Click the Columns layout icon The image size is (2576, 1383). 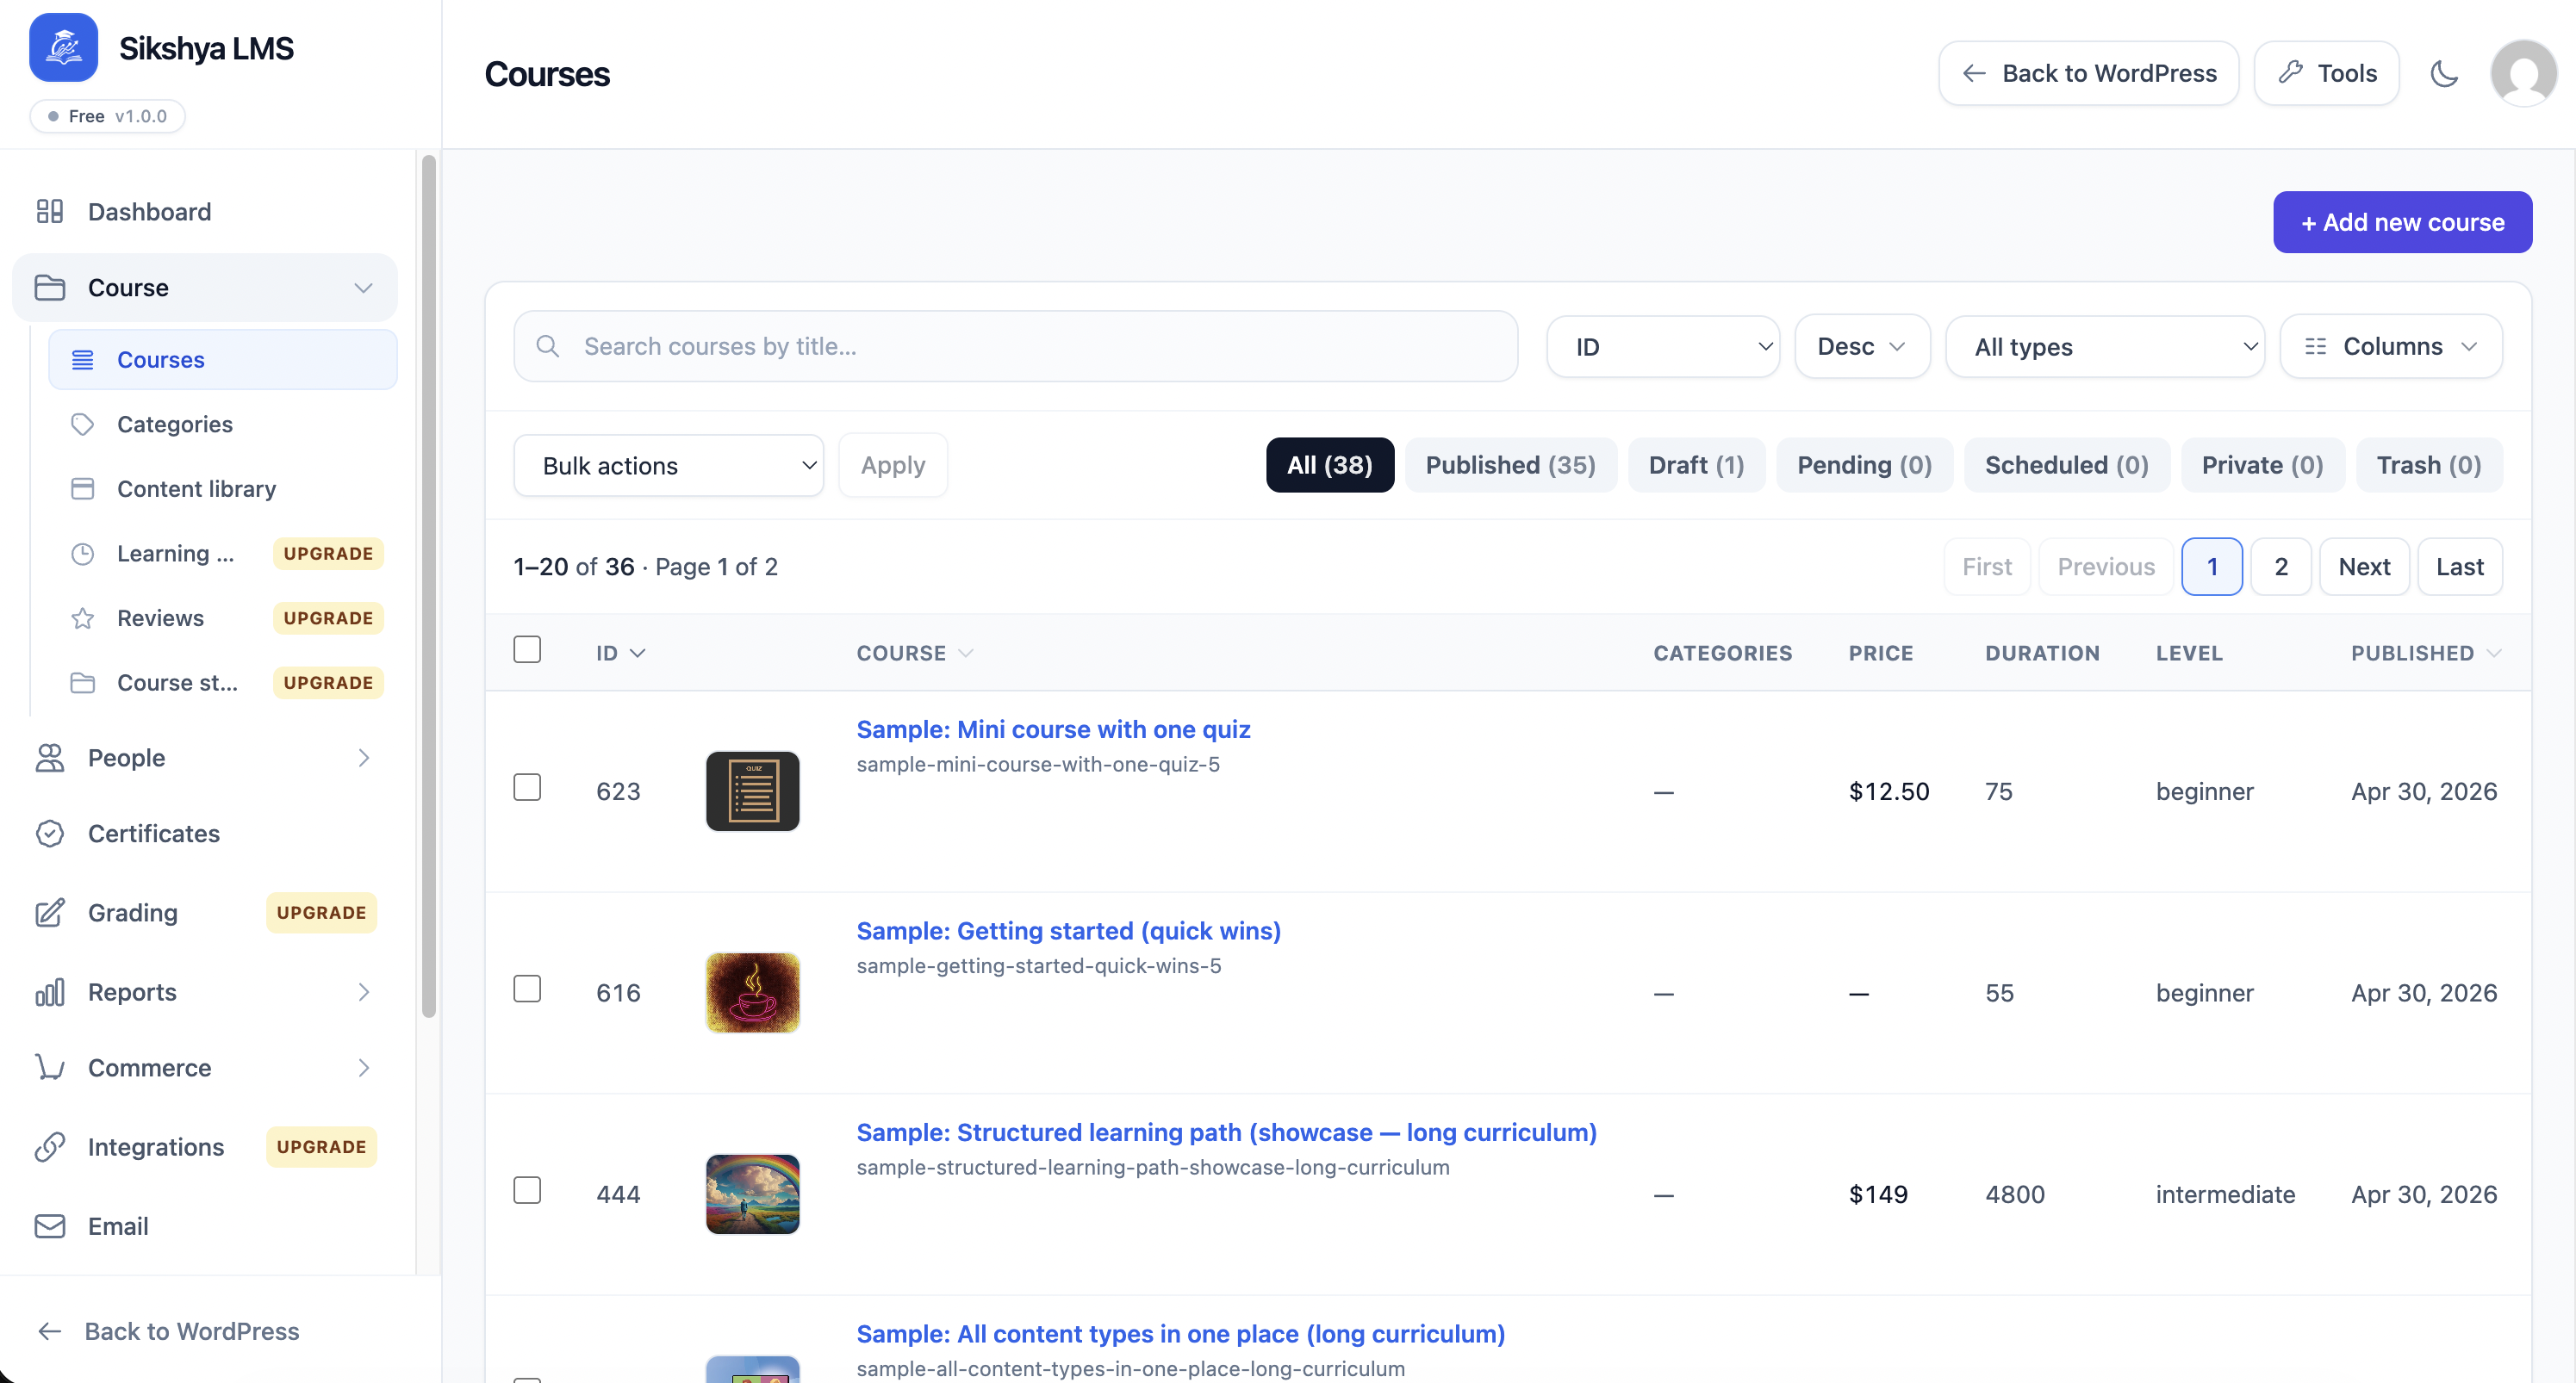[x=2315, y=346]
